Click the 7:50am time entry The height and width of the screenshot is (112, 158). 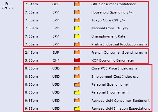click(x=31, y=44)
